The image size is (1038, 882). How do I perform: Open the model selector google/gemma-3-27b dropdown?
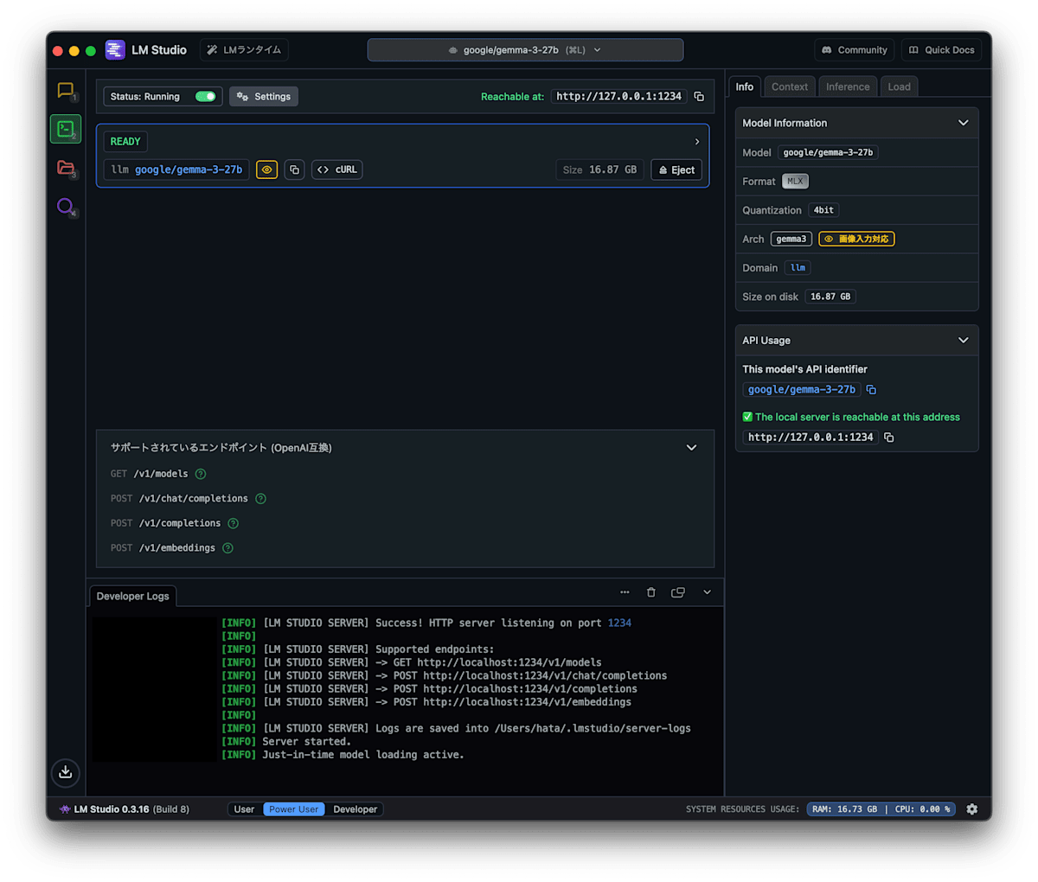525,50
